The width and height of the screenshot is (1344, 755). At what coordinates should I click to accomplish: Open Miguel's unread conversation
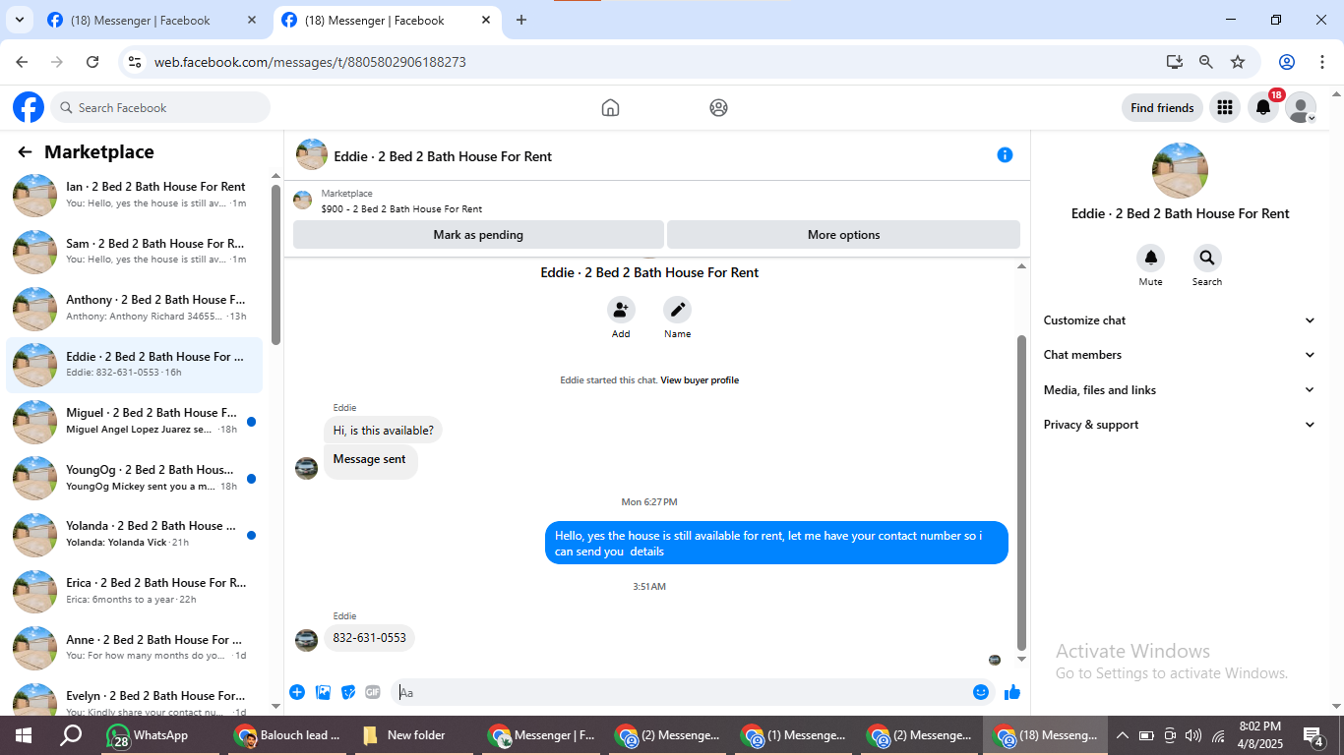(135, 421)
